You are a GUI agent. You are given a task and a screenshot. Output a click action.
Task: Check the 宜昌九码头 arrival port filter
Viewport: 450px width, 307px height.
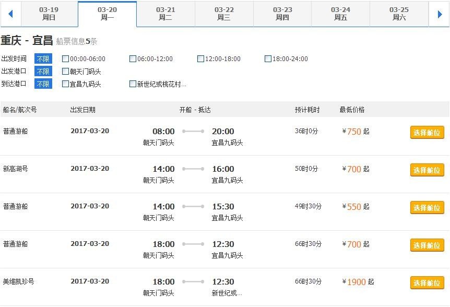[x=65, y=84]
